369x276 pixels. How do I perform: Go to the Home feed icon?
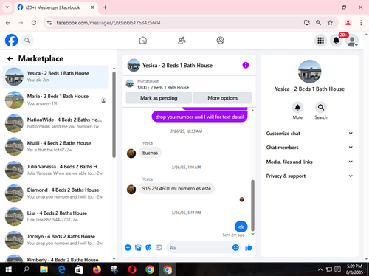pos(143,40)
